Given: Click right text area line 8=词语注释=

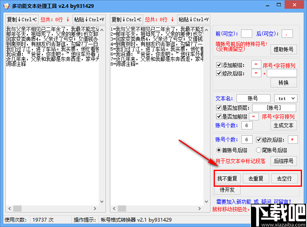Looking at the screenshot, I should pyautogui.click(x=124, y=64).
